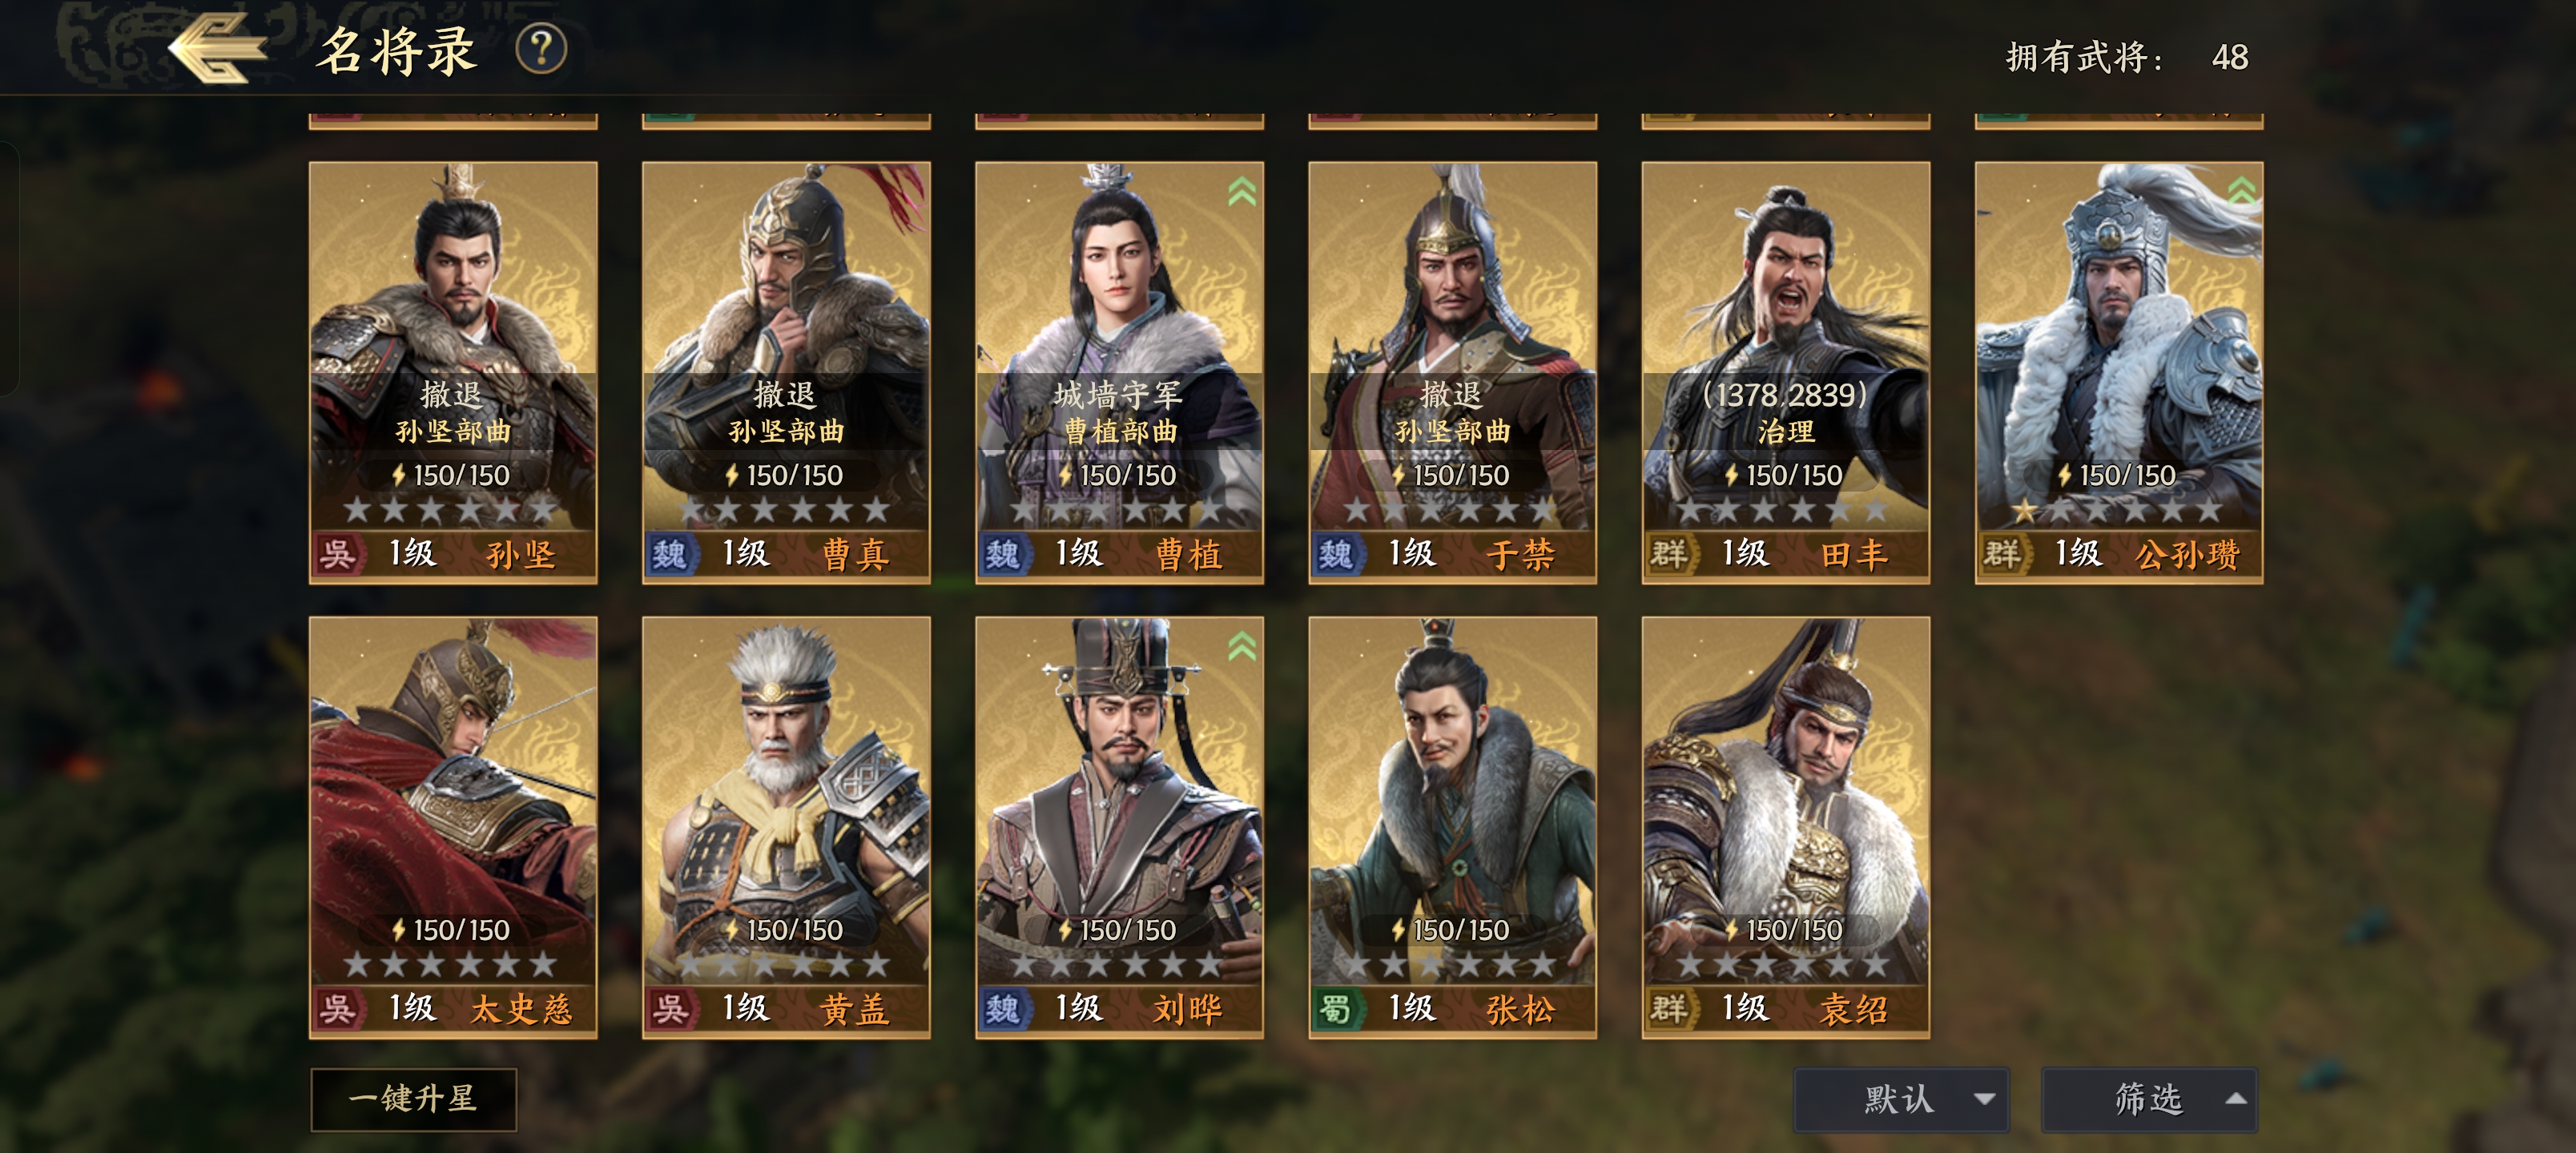
Task: Open the 袁绍 general card
Action: click(1786, 827)
